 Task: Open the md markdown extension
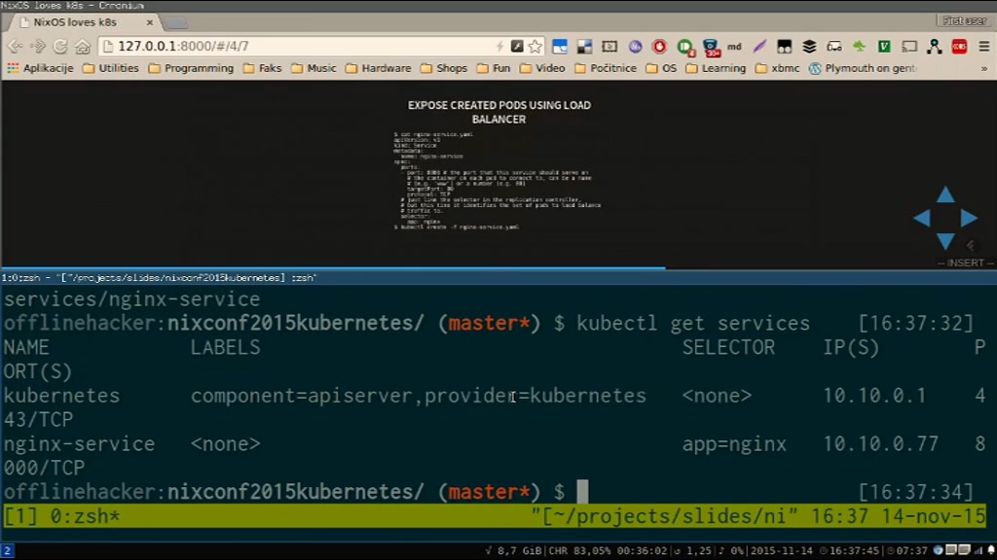tap(734, 47)
